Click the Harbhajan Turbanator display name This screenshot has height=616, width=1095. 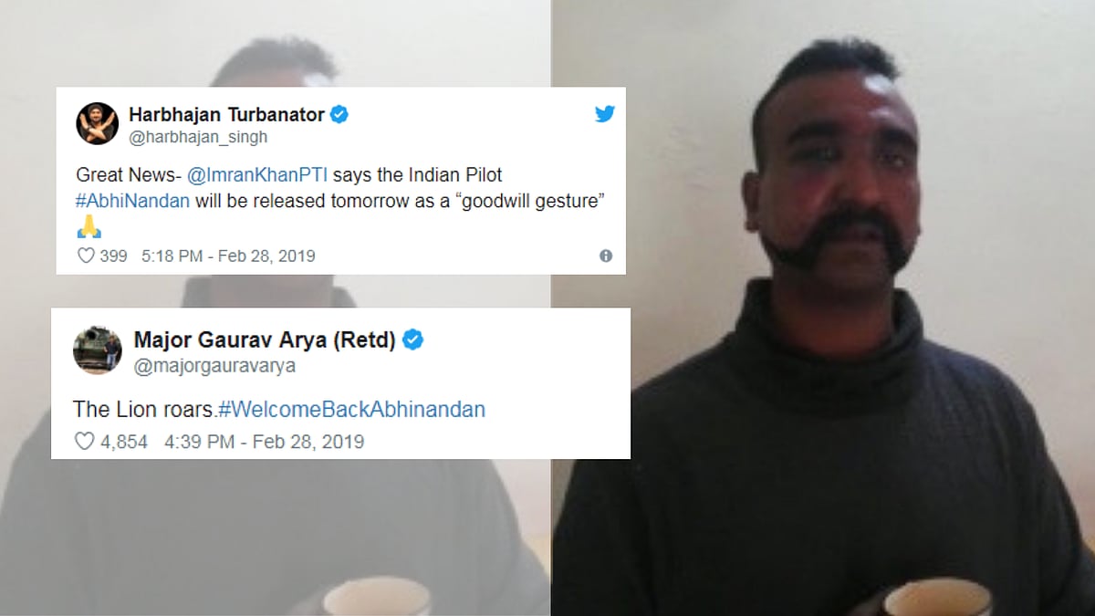pos(226,115)
